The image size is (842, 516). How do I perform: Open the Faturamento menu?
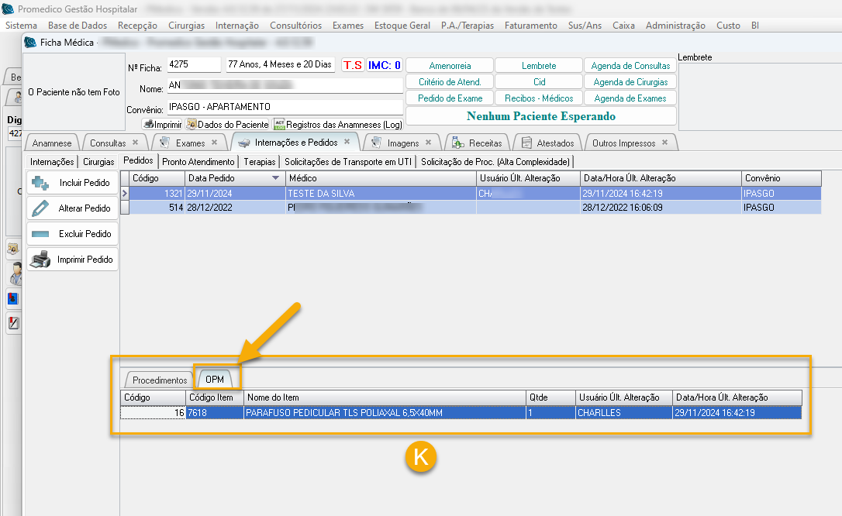pyautogui.click(x=530, y=26)
